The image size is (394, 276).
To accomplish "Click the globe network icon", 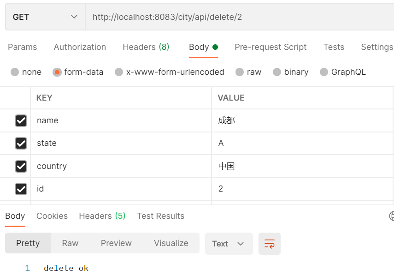I will point(392,216).
